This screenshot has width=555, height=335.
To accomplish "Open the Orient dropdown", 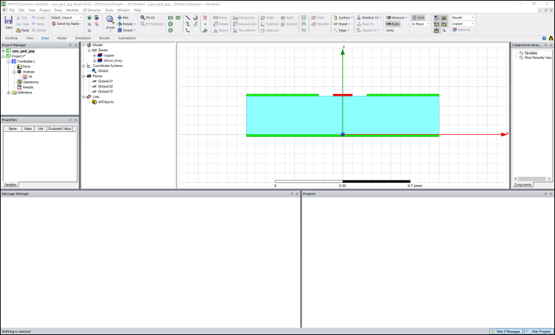I will [127, 30].
